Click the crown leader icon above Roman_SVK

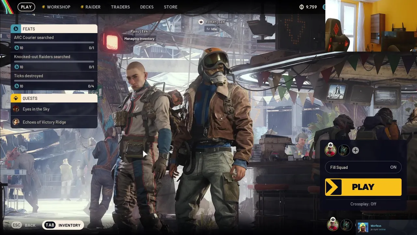(x=201, y=22)
